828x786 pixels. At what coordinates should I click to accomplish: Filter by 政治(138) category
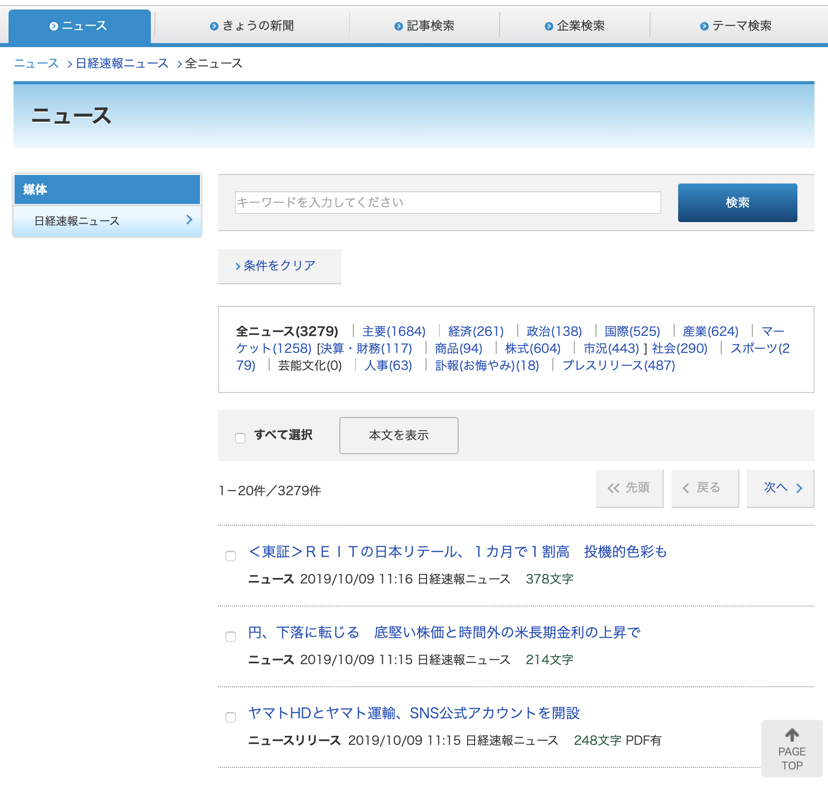click(554, 331)
